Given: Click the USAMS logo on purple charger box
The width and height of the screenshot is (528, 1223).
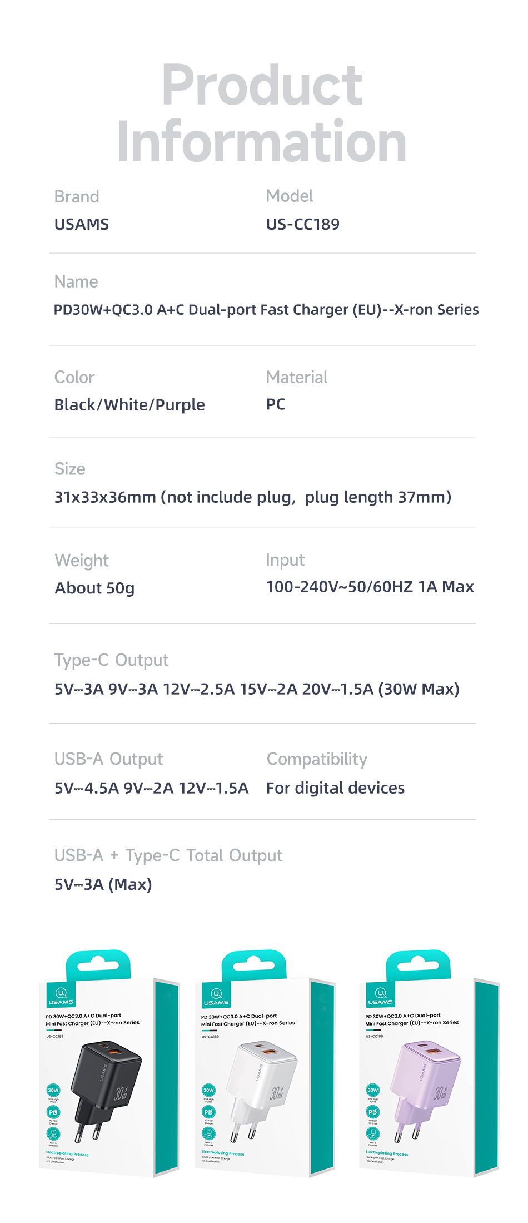Looking at the screenshot, I should (x=380, y=996).
